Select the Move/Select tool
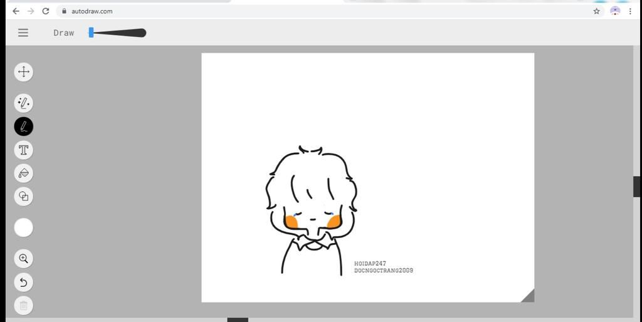 tap(24, 72)
